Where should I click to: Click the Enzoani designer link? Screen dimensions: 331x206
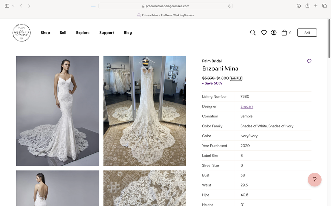click(247, 106)
